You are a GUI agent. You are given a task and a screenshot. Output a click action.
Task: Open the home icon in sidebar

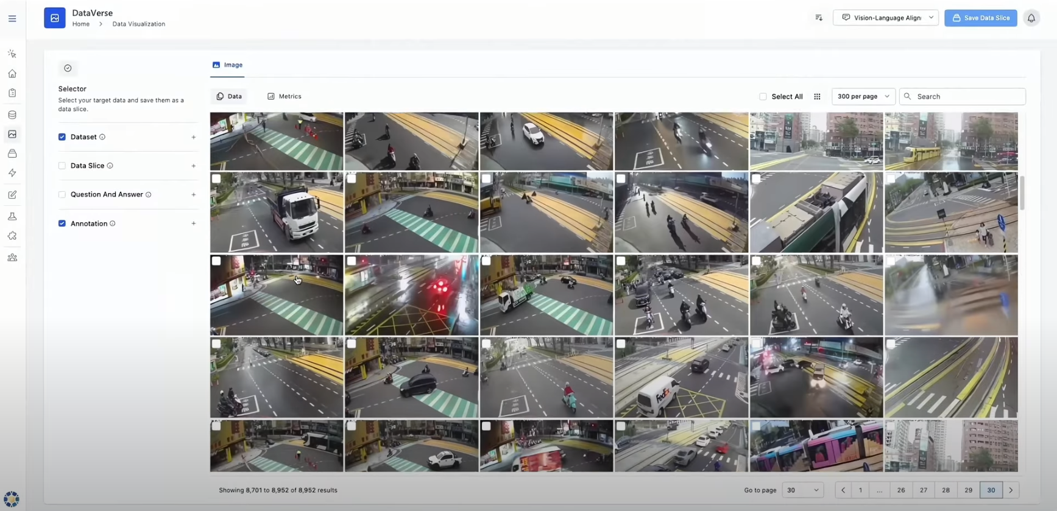pyautogui.click(x=12, y=74)
